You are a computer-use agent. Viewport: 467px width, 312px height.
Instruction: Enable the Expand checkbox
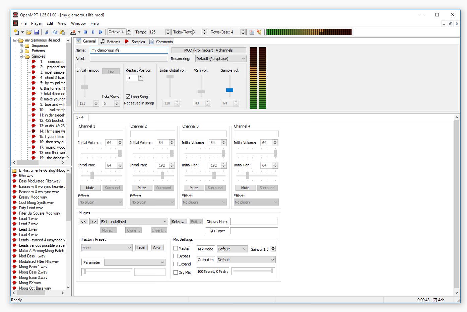point(176,264)
